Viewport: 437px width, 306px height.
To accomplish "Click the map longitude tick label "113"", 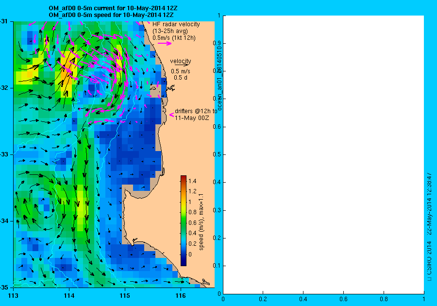I will 13,296.
